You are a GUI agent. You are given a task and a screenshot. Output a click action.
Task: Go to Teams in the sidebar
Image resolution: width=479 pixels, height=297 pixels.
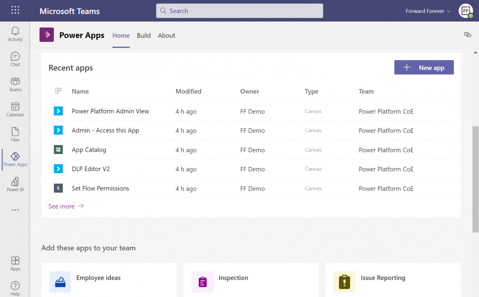point(15,84)
